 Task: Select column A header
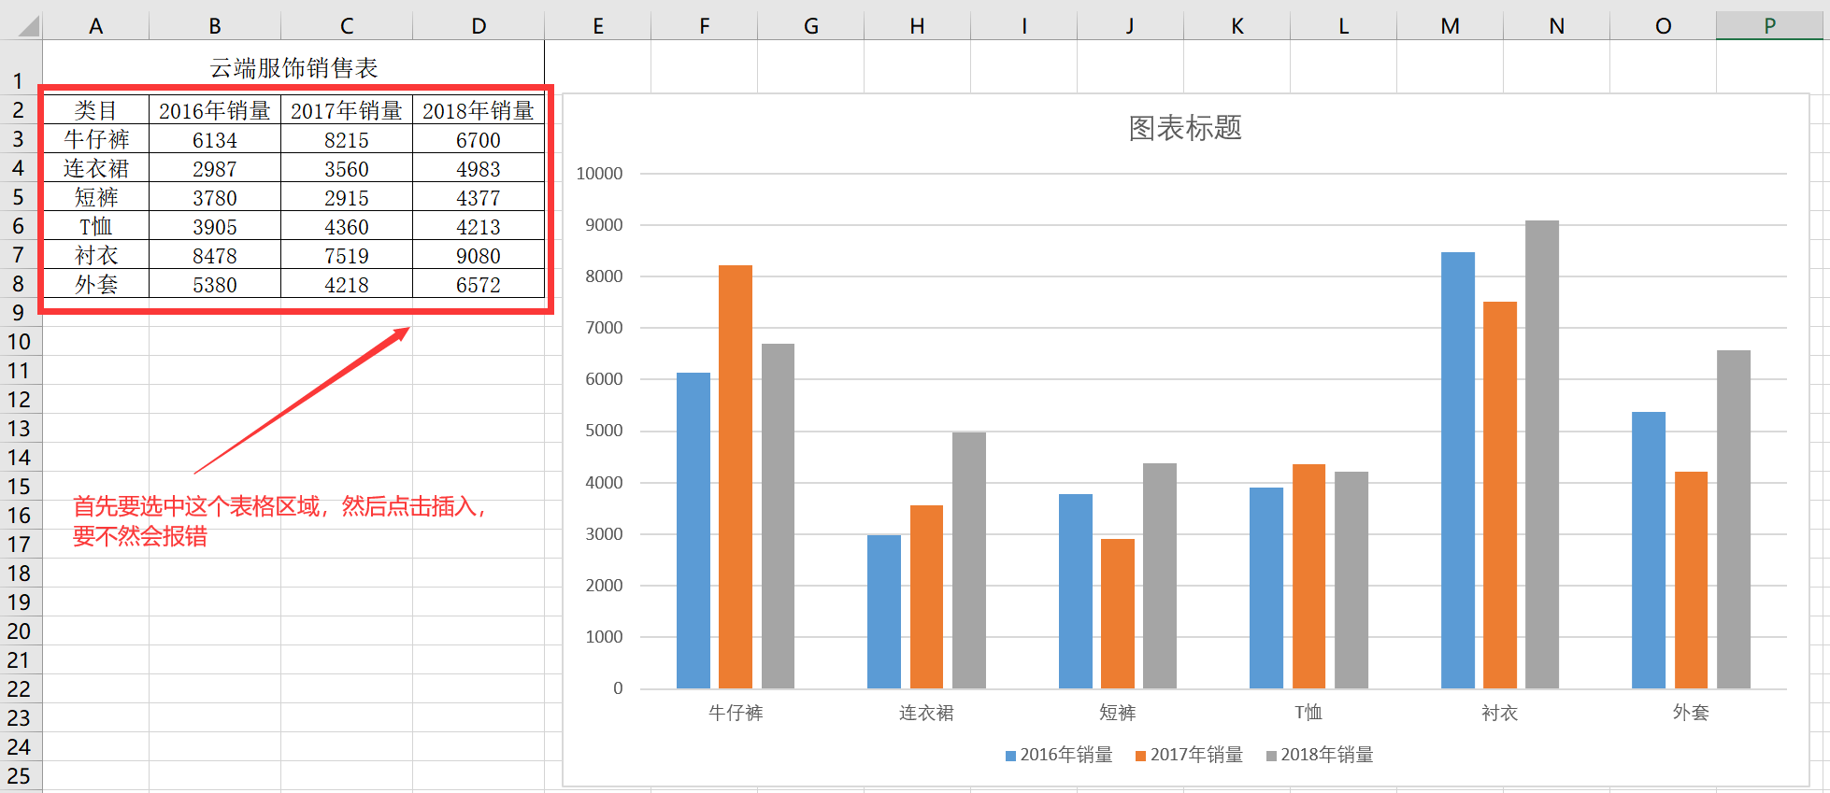(x=96, y=26)
